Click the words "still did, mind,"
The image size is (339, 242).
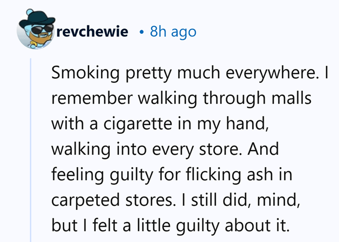pyautogui.click(x=245, y=201)
